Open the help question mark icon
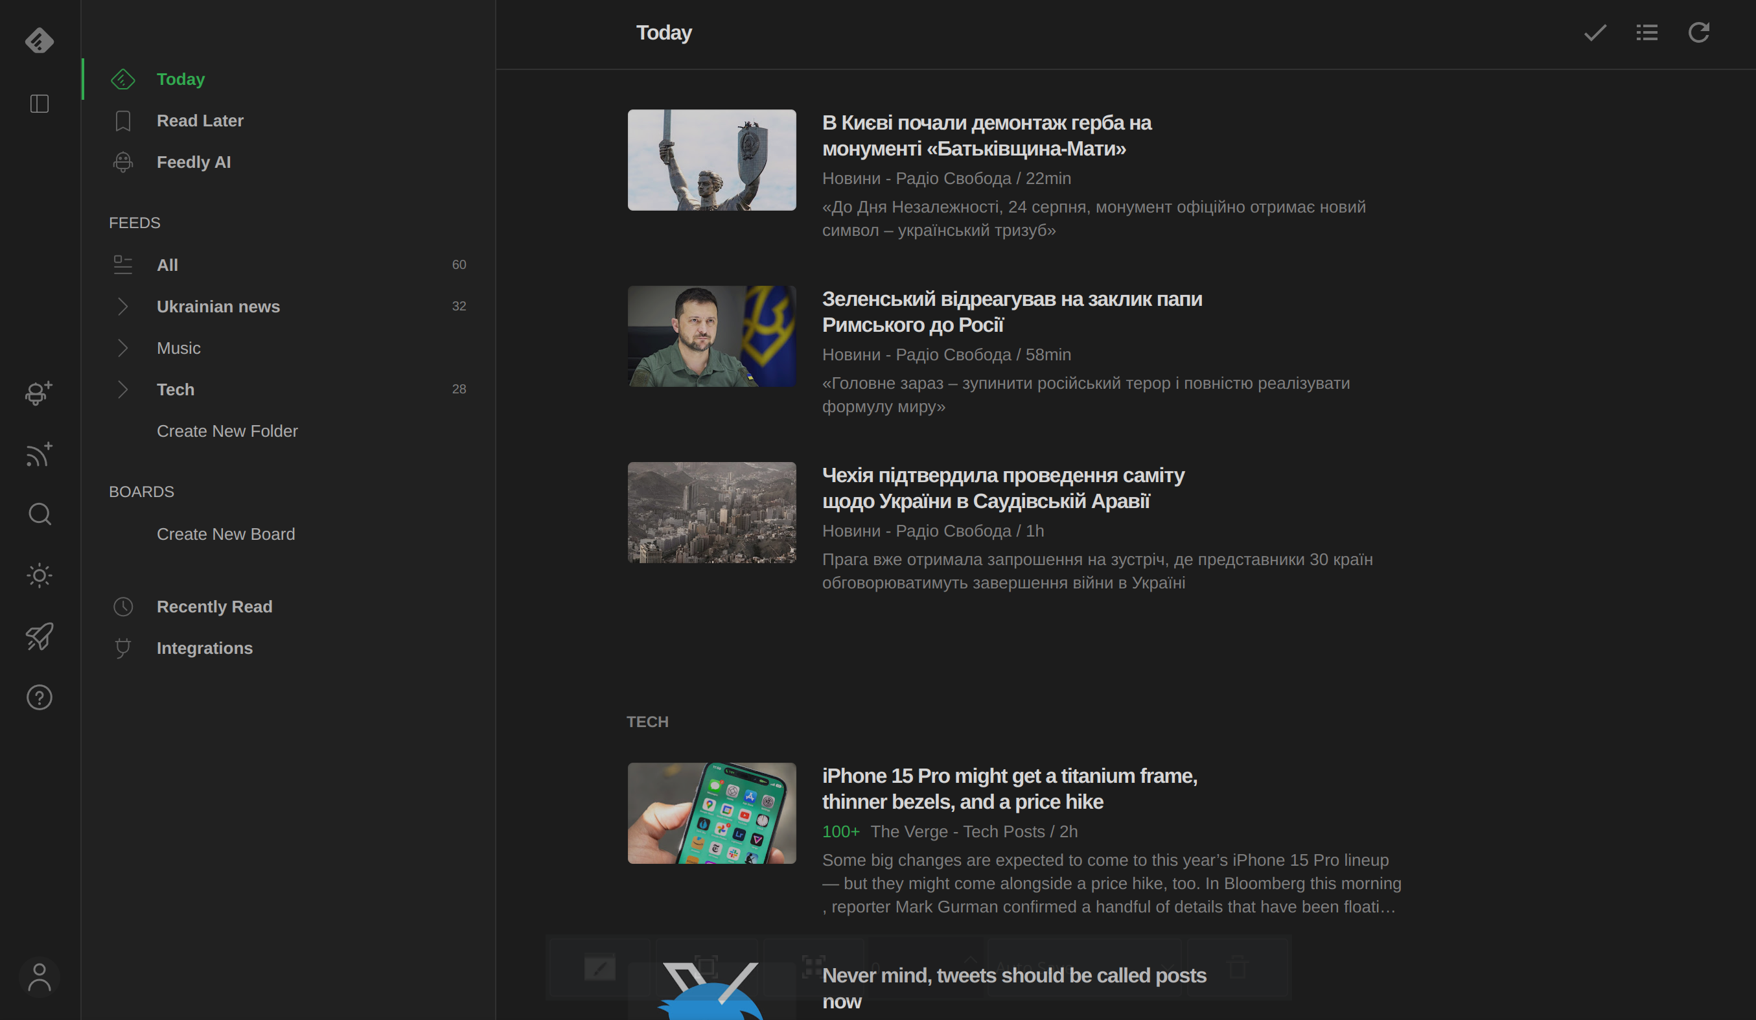The height and width of the screenshot is (1020, 1756). point(39,697)
